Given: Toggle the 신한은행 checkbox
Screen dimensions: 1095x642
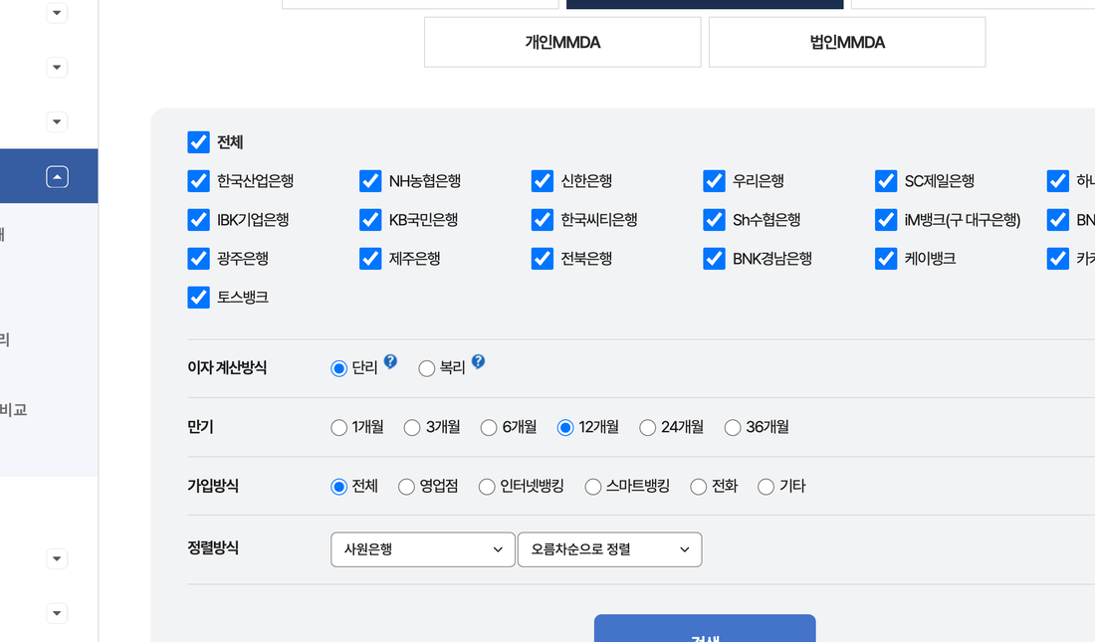Looking at the screenshot, I should (x=542, y=181).
